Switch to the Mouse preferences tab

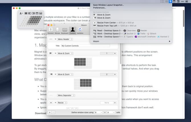(57, 30)
